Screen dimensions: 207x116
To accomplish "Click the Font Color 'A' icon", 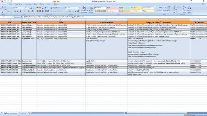I will (32, 11).
